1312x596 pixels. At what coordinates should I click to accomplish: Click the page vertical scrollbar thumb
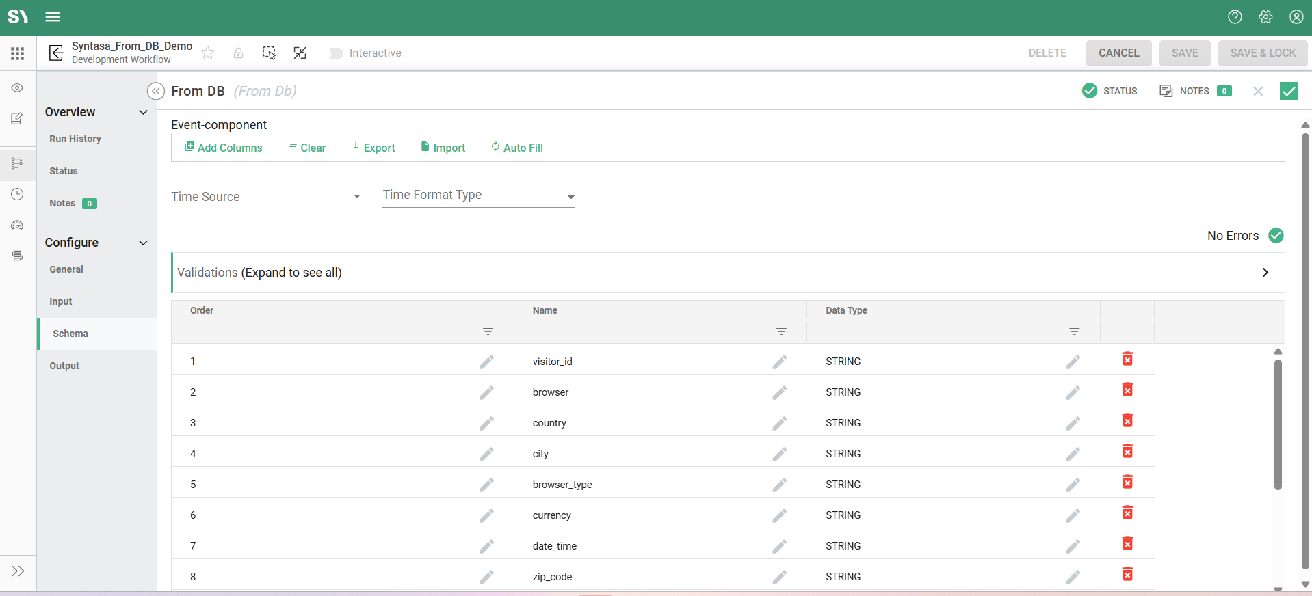click(x=1305, y=351)
